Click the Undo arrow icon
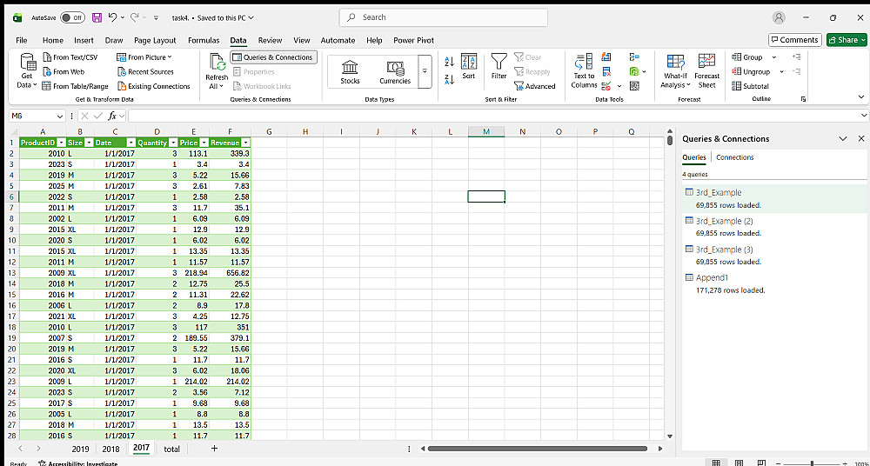The height and width of the screenshot is (466, 870). [x=112, y=17]
